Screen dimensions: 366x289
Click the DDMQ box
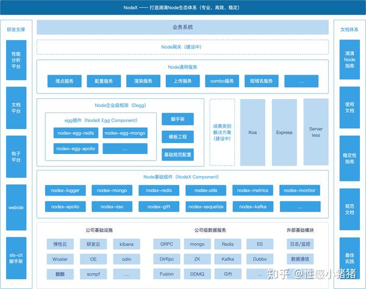(x=197, y=274)
